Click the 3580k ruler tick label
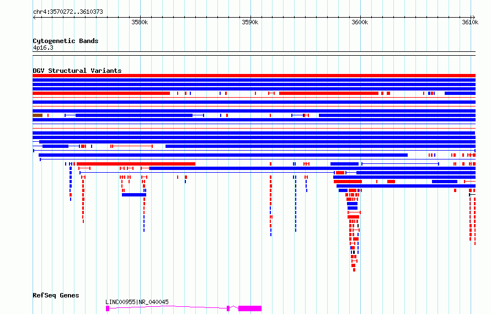The width and height of the screenshot is (491, 314). (x=140, y=22)
